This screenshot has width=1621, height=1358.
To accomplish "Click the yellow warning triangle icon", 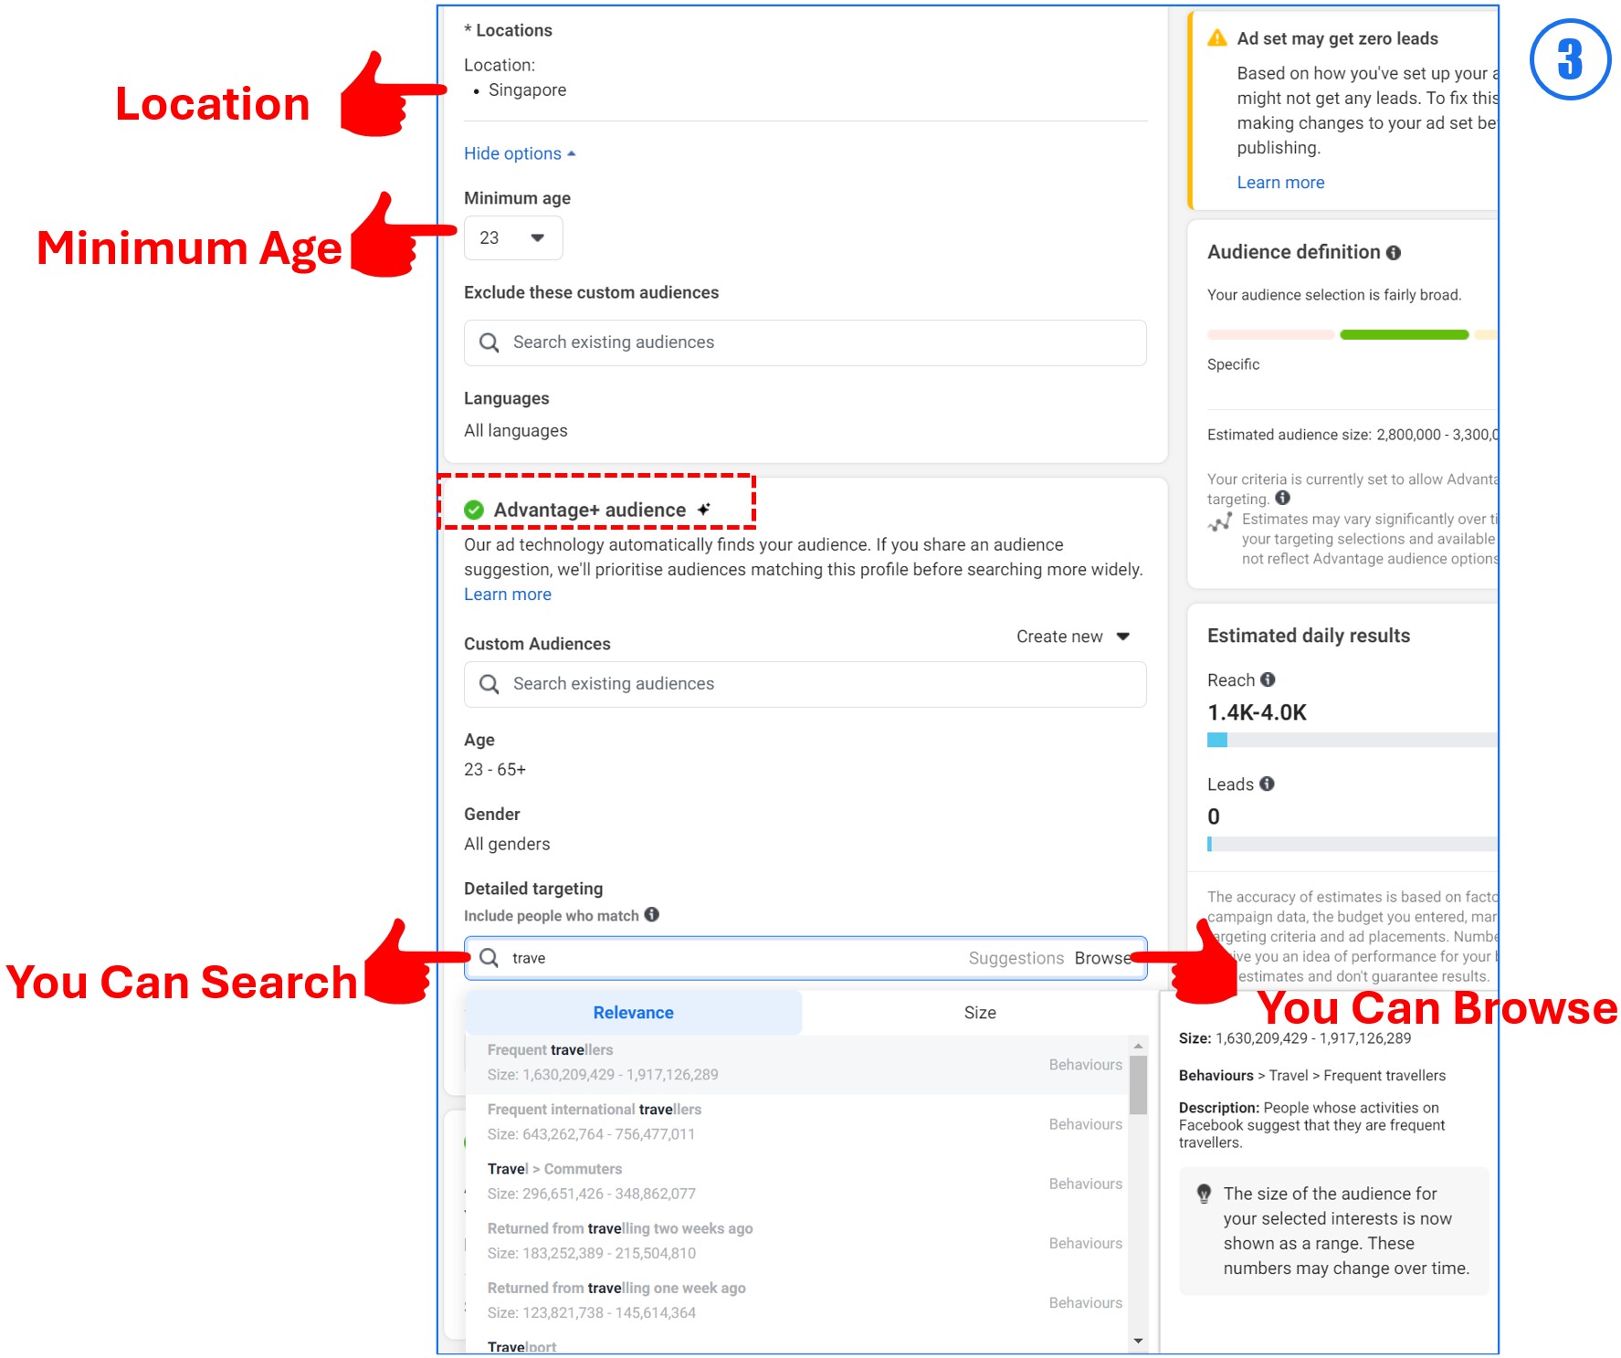I will coord(1216,38).
